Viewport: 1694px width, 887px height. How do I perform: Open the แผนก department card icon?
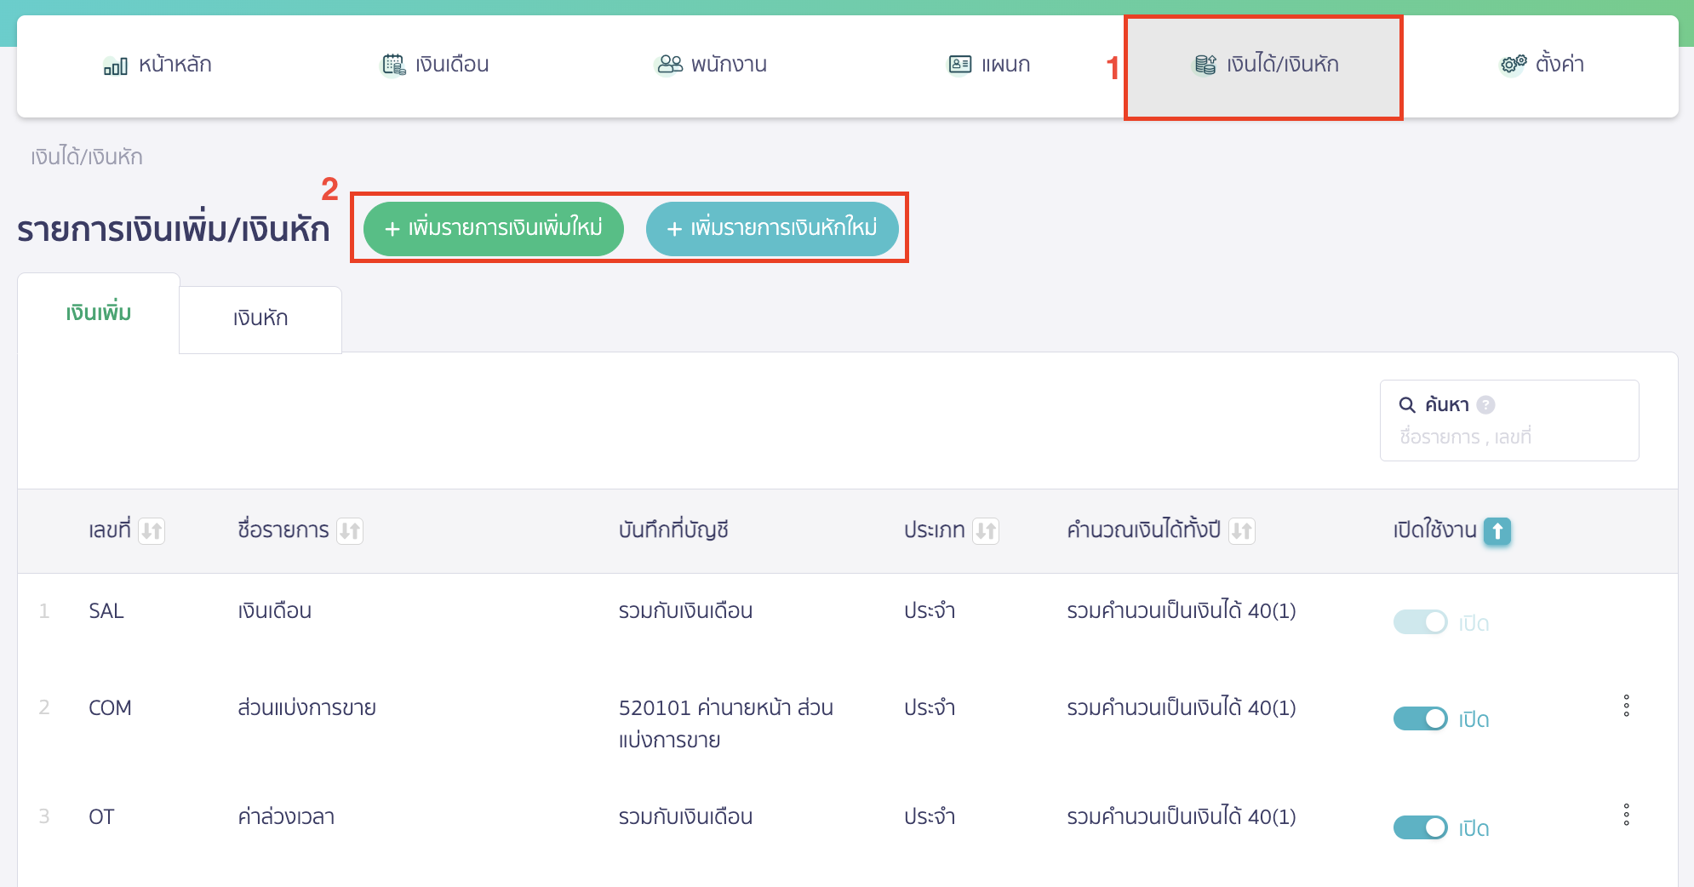pyautogui.click(x=959, y=63)
